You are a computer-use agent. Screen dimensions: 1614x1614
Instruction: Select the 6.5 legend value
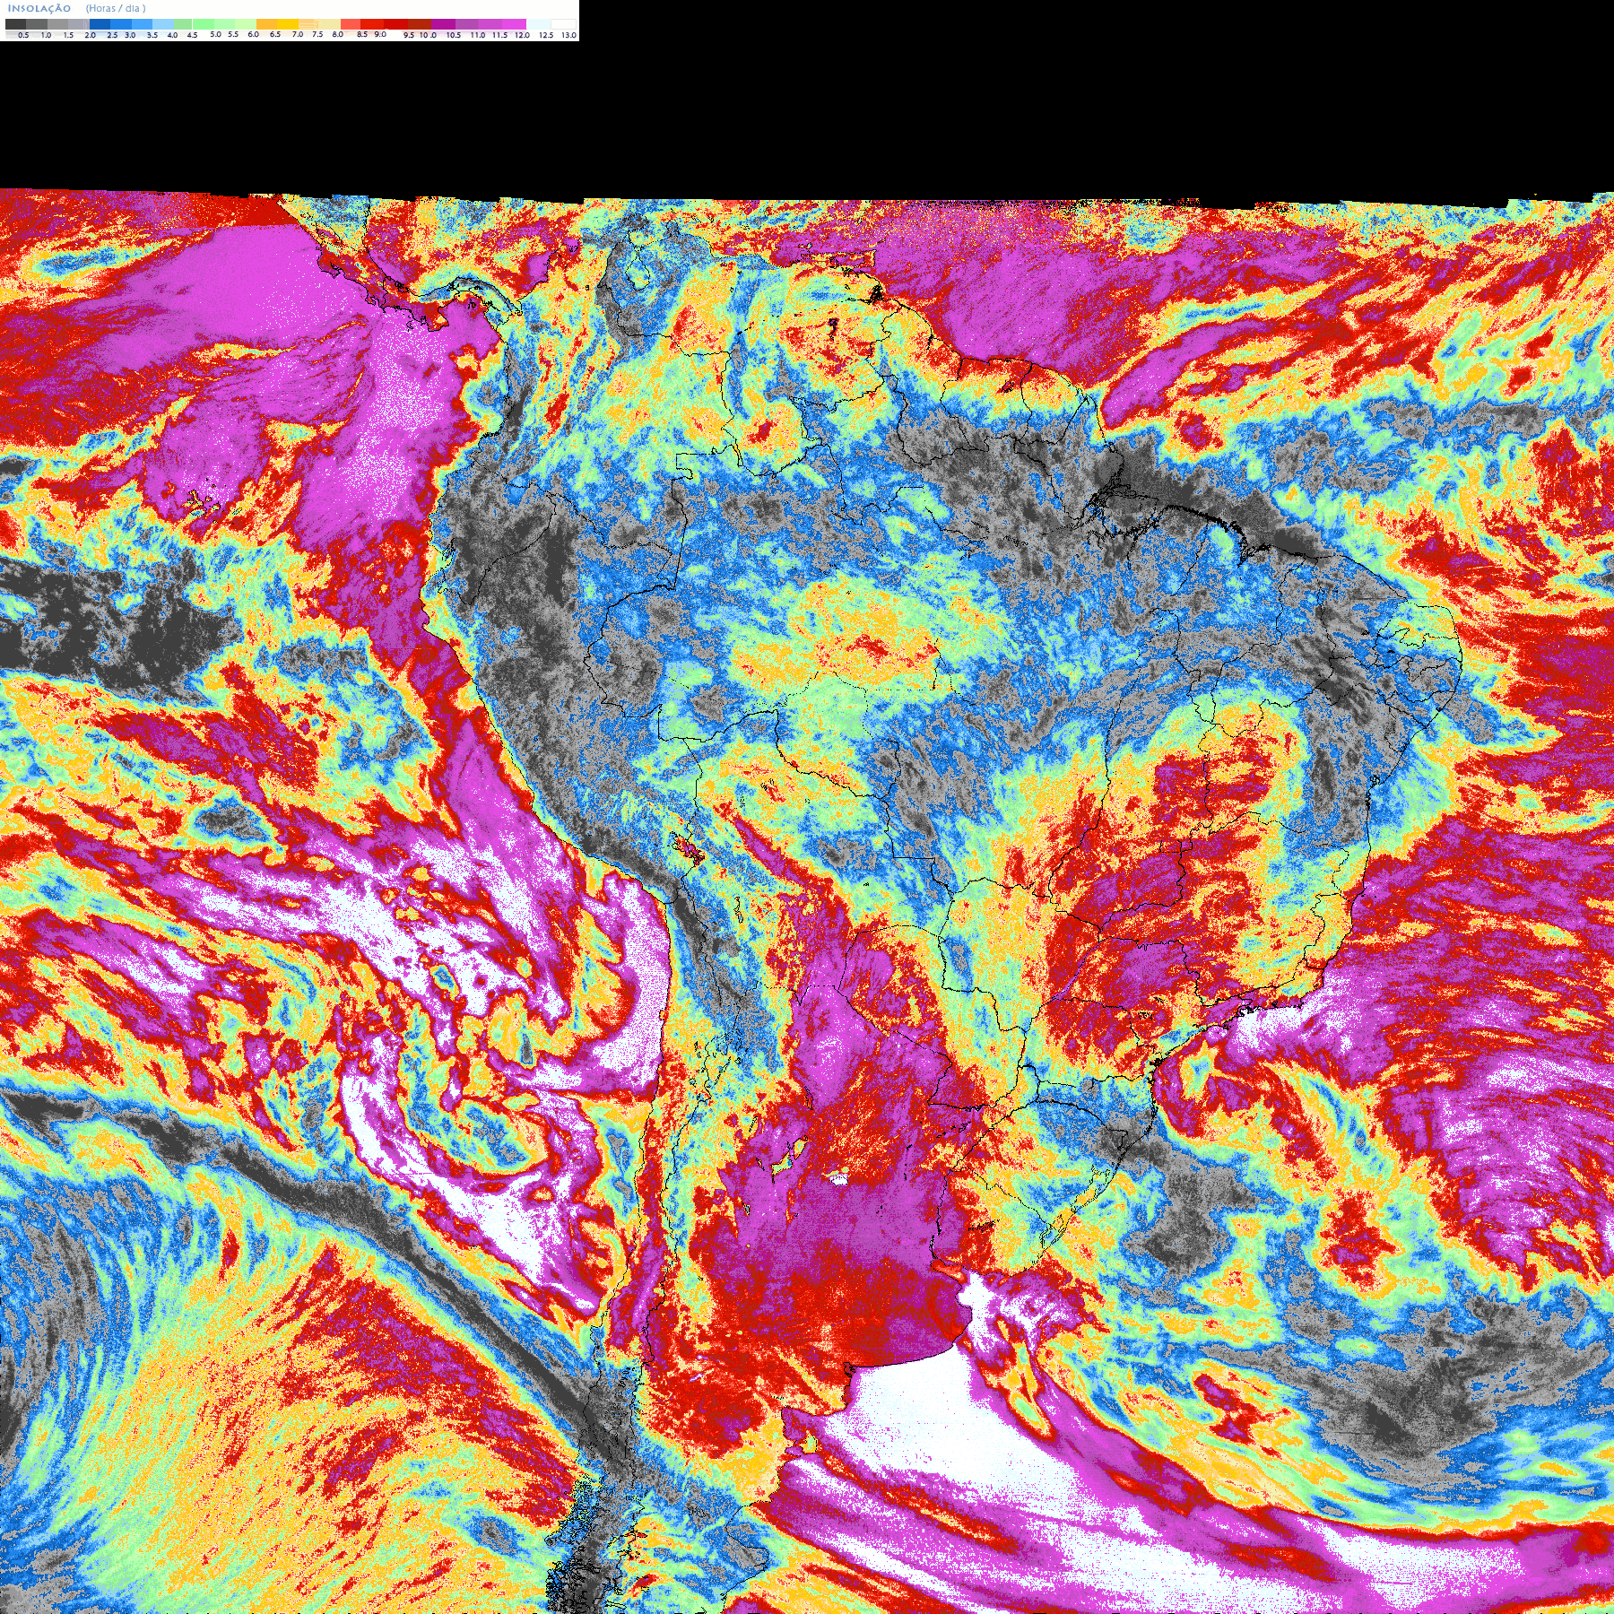click(274, 34)
